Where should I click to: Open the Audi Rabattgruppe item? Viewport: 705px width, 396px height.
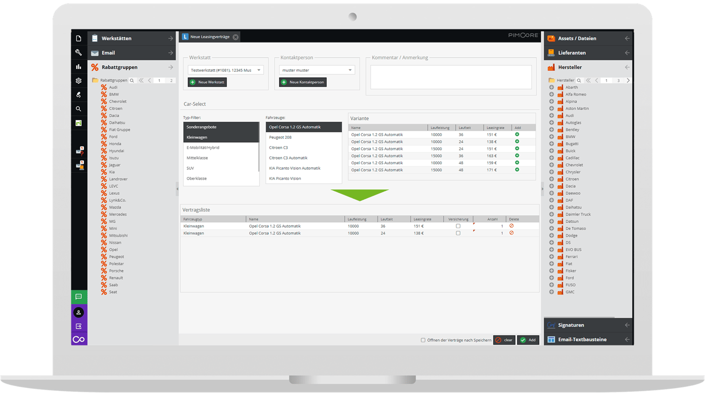click(x=113, y=87)
